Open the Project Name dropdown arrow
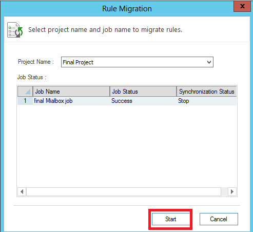The height and width of the screenshot is (232, 253). point(209,62)
